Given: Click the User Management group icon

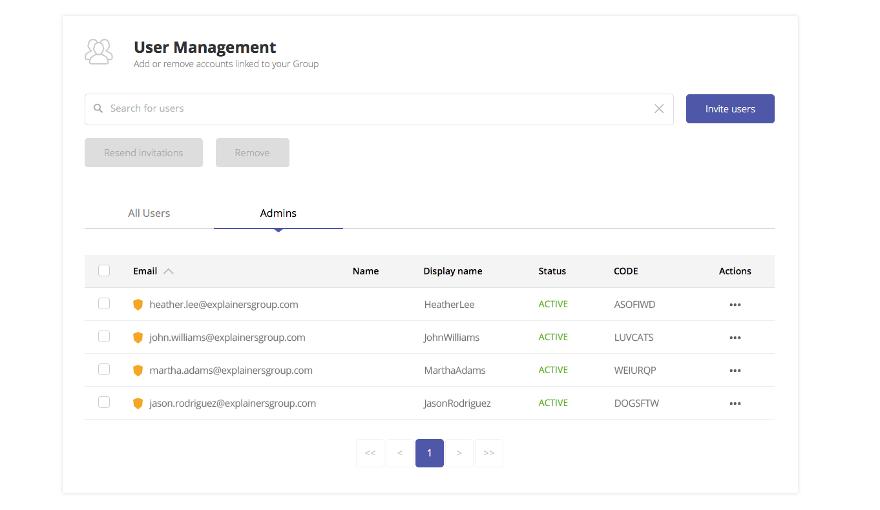Looking at the screenshot, I should click(98, 52).
